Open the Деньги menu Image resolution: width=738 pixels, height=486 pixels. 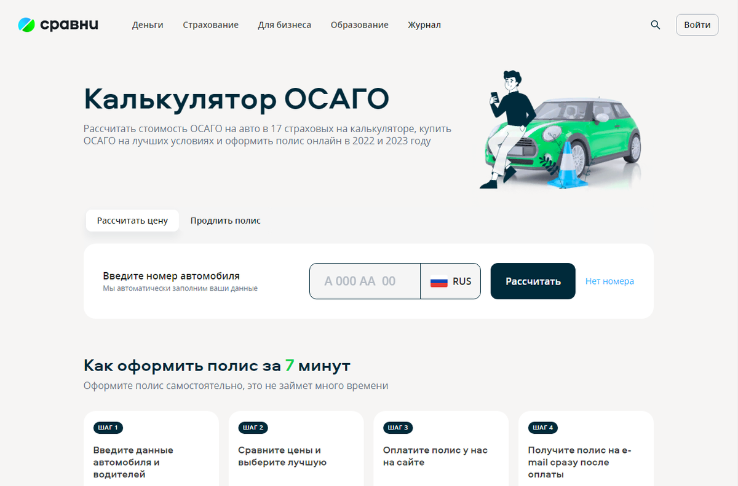tap(148, 25)
